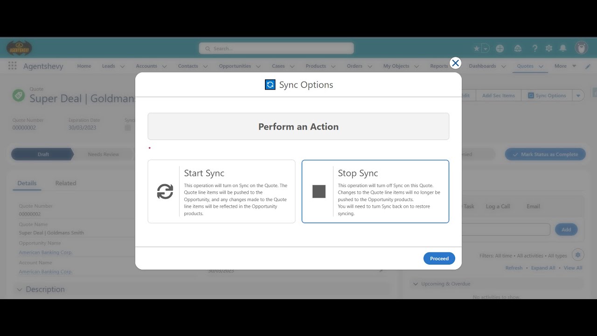Open the Orders tab
Image resolution: width=597 pixels, height=336 pixels.
[354, 66]
